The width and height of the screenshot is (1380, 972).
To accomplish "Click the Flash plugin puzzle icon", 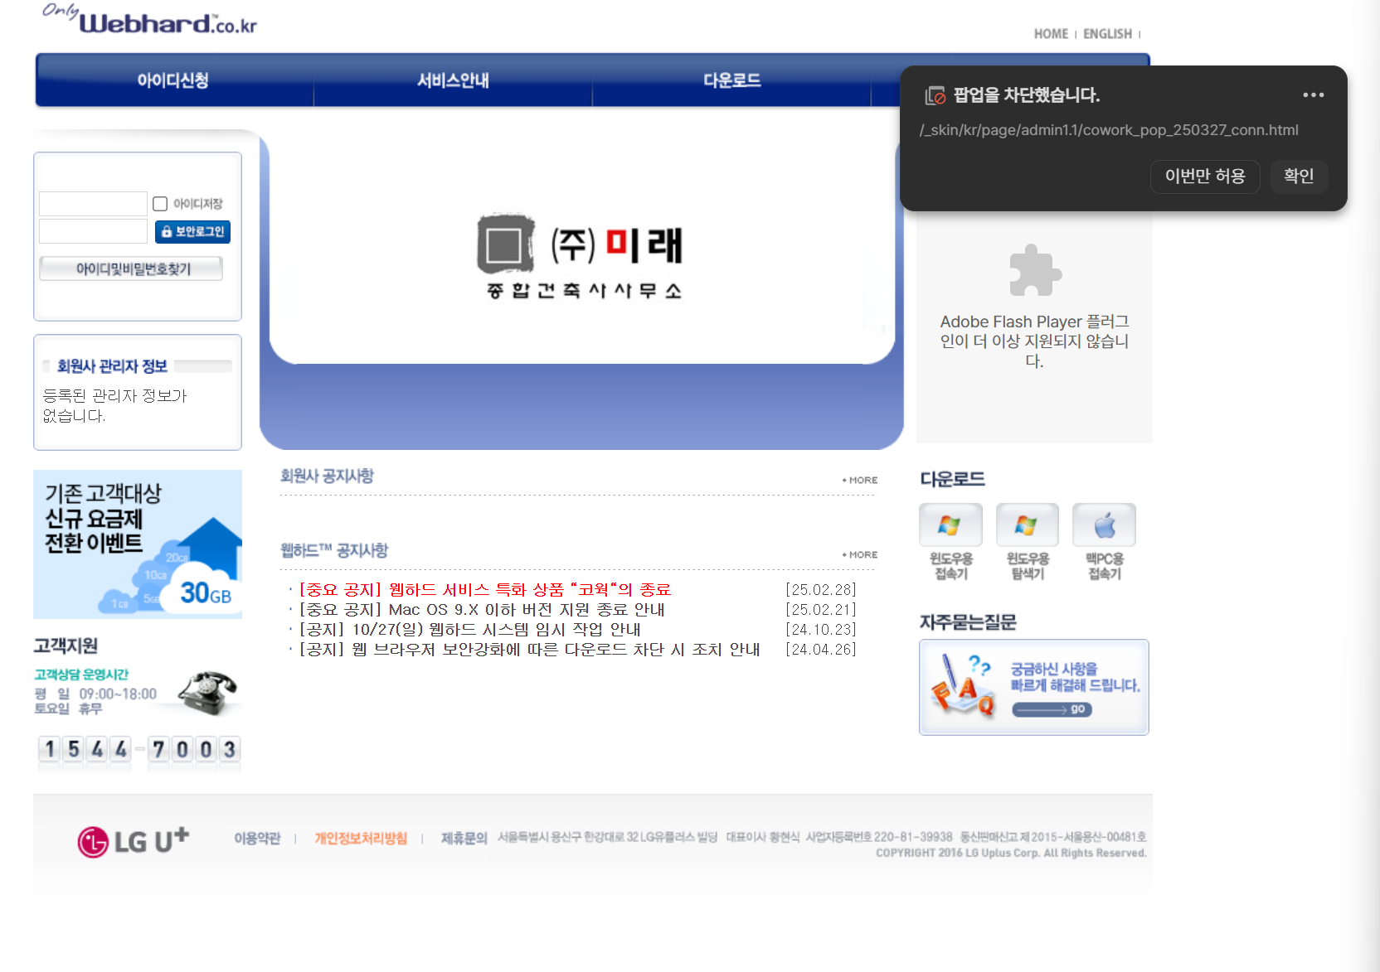I will tap(1034, 270).
